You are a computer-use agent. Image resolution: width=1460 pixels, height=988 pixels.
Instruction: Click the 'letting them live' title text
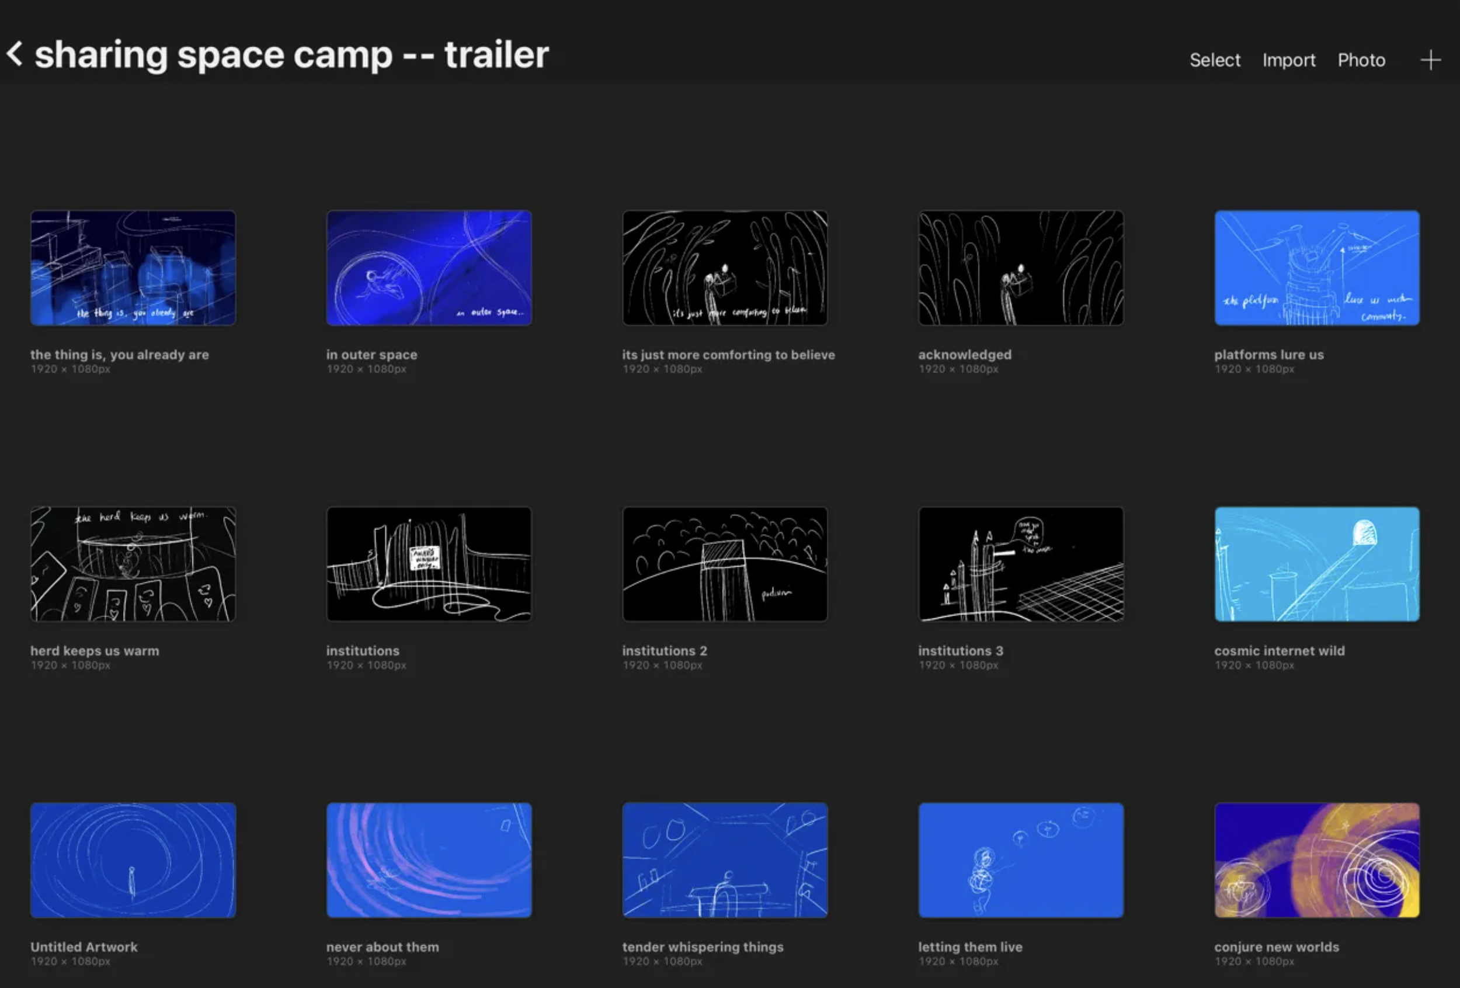[x=970, y=947]
